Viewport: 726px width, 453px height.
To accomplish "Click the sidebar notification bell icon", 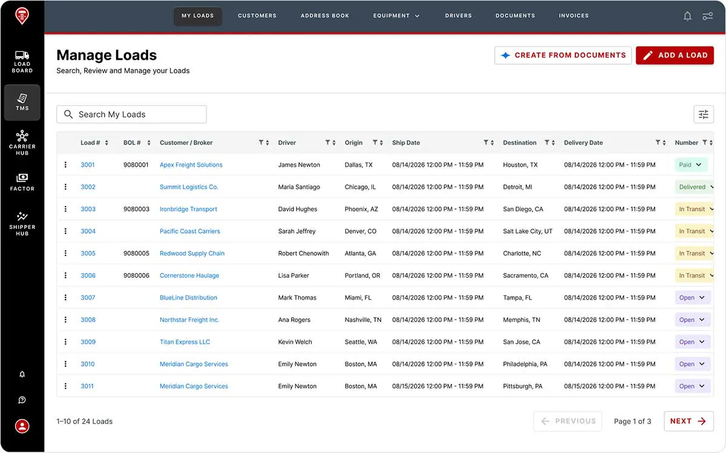I will tap(22, 374).
